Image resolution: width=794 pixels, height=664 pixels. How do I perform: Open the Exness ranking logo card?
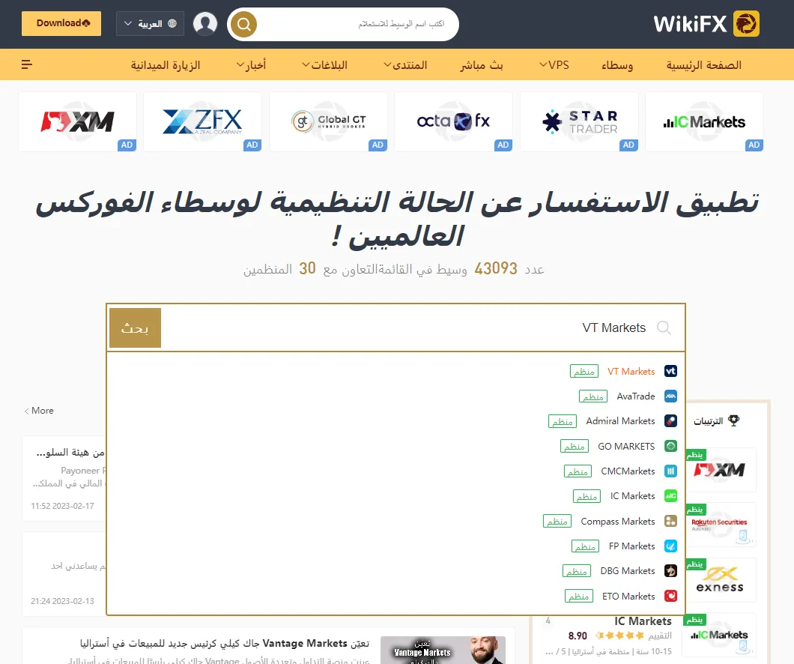click(x=720, y=580)
